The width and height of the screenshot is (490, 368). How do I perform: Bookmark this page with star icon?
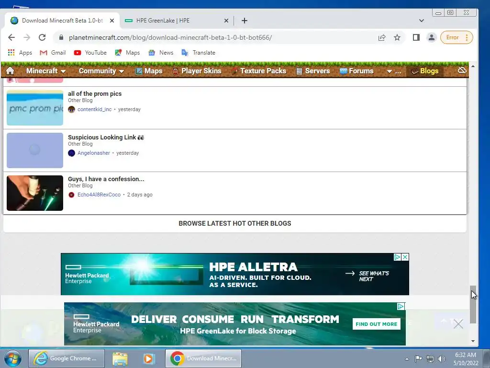pos(397,37)
